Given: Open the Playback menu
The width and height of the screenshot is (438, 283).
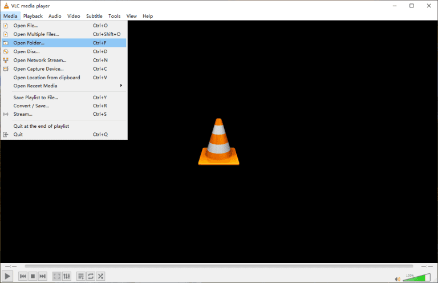Looking at the screenshot, I should pyautogui.click(x=33, y=16).
